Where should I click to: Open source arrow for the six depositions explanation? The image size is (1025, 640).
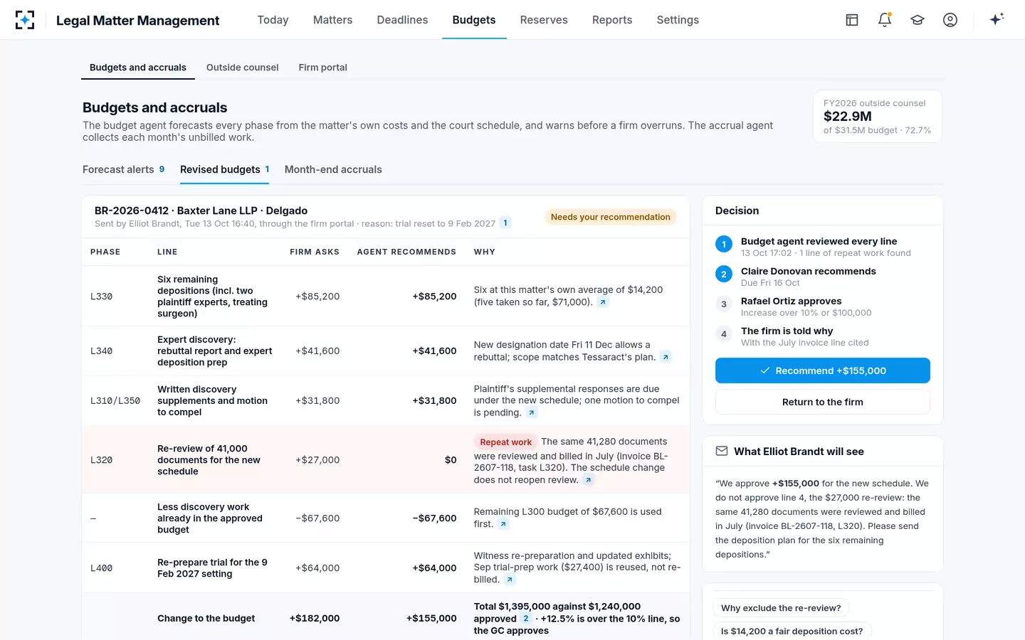603,302
